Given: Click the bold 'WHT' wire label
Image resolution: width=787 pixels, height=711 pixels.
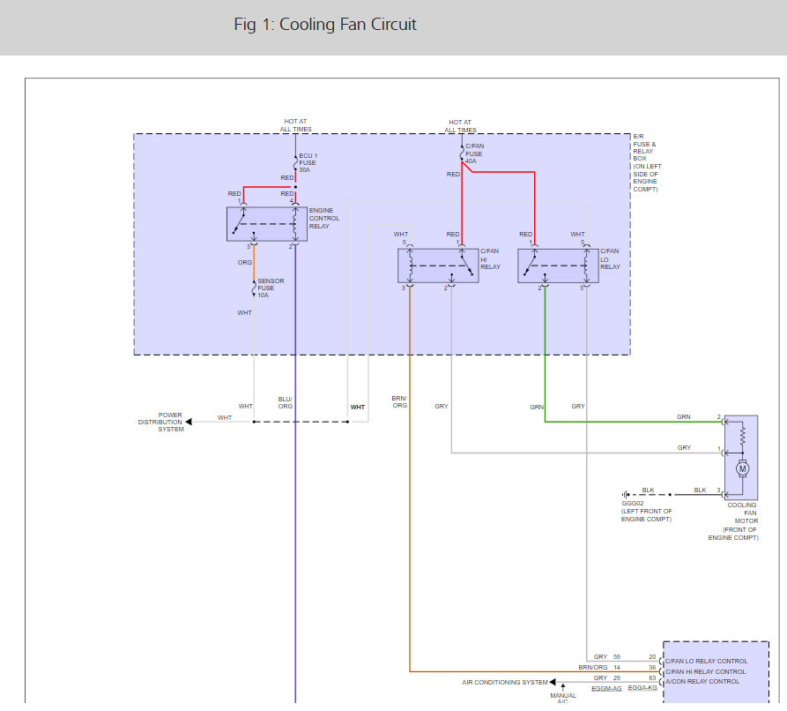Looking at the screenshot, I should [x=357, y=407].
